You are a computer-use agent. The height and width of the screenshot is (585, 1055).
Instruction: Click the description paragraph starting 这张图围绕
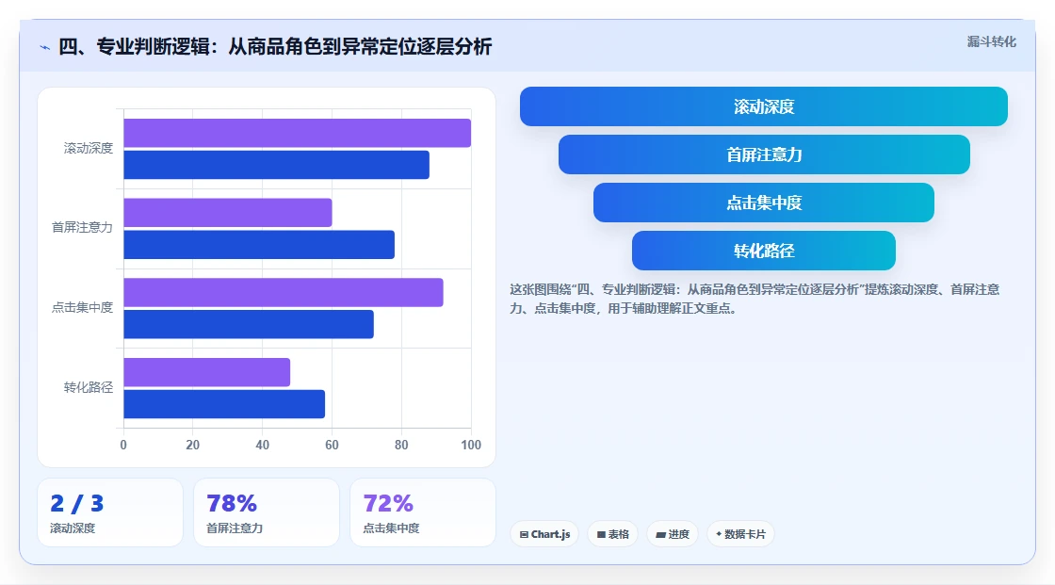click(x=755, y=299)
